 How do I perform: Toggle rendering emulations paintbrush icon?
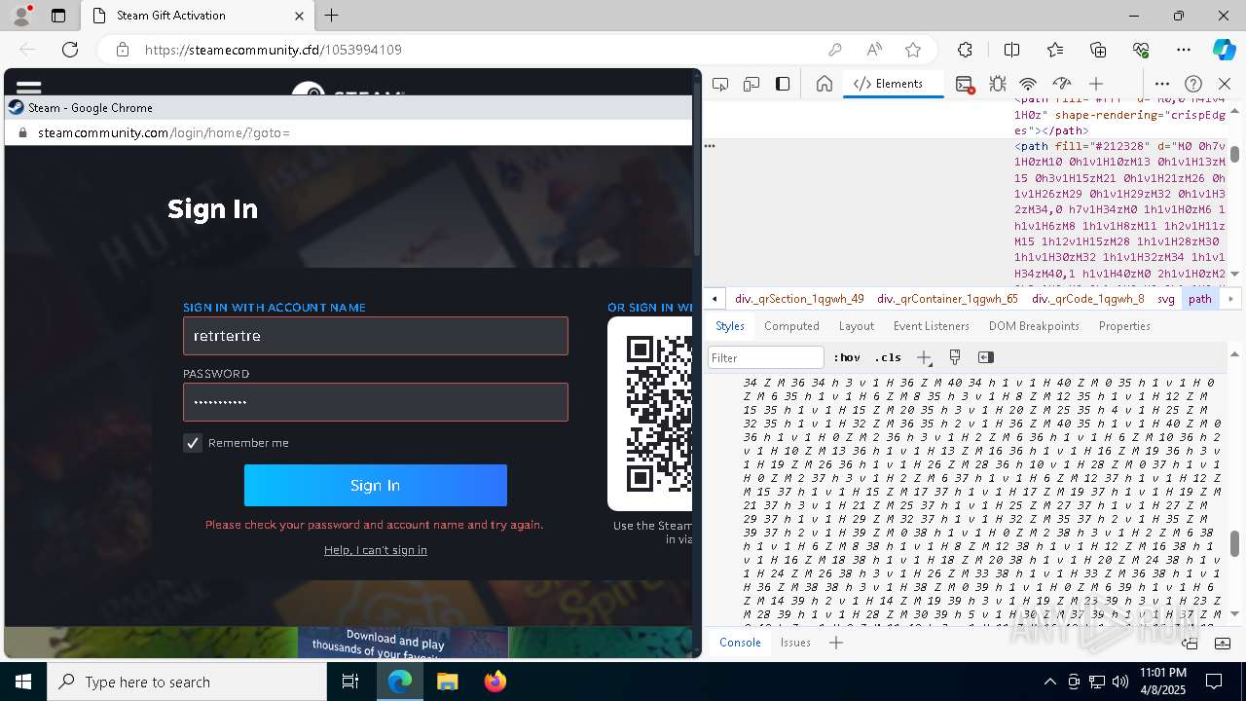[x=955, y=357]
